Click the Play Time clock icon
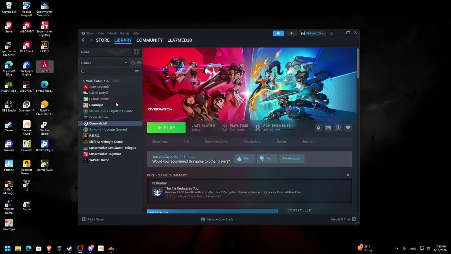This screenshot has width=451, height=254. pos(224,127)
